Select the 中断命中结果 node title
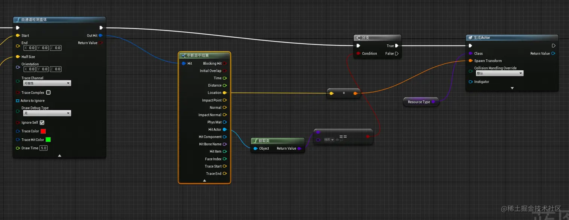 pos(198,55)
